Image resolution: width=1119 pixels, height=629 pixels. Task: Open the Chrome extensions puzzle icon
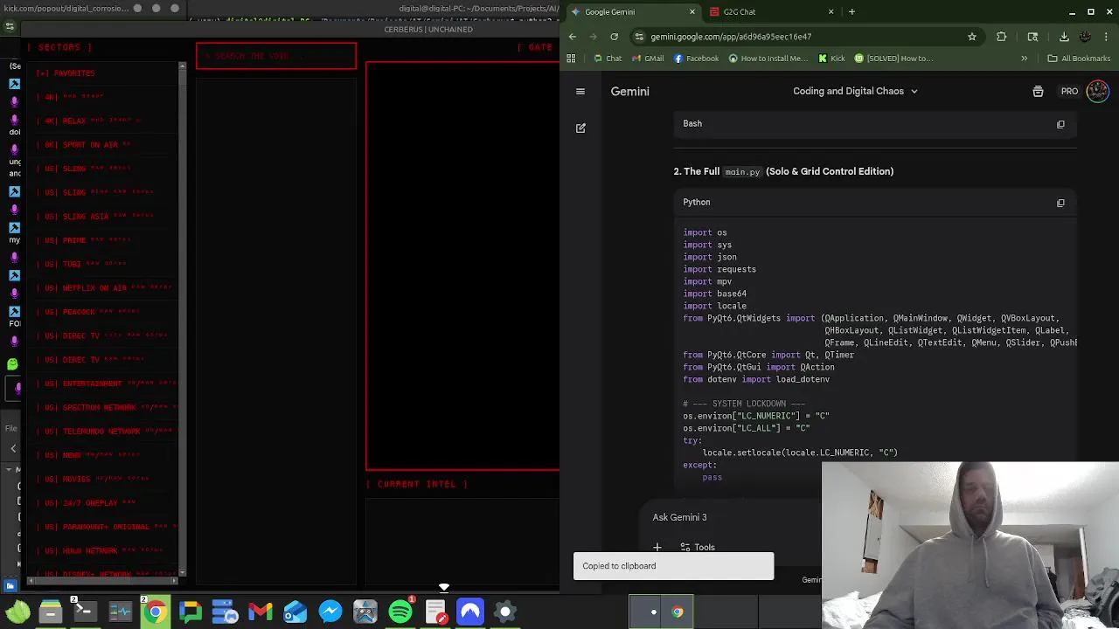click(1001, 37)
